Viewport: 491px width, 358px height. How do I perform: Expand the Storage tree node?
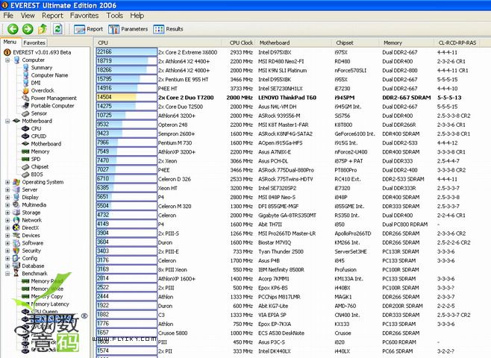point(7,213)
